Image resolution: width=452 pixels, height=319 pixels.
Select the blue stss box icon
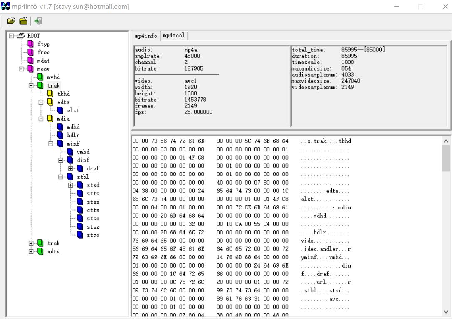[x=80, y=202]
